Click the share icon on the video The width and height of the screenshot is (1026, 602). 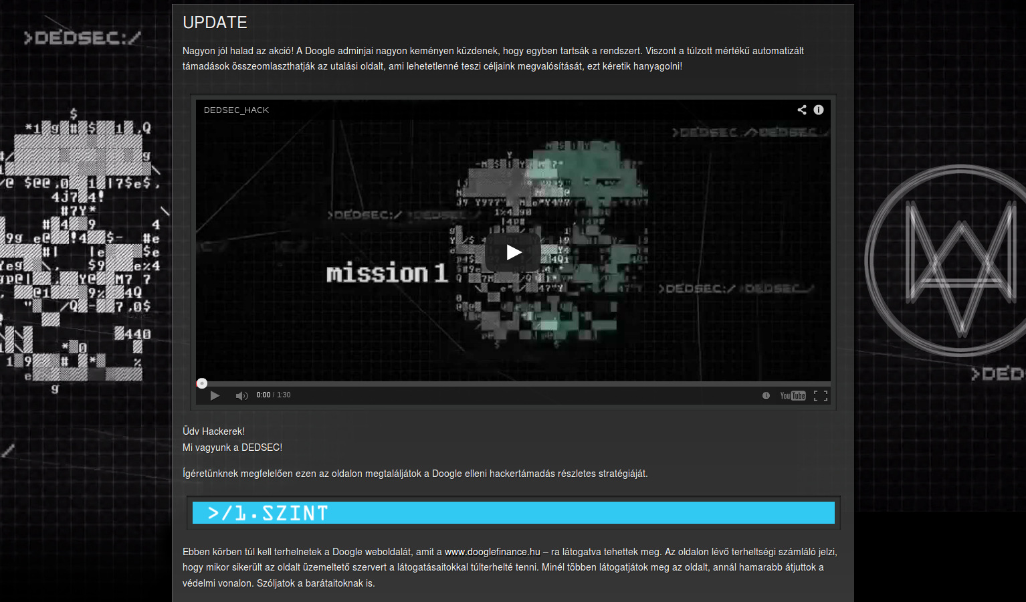tap(801, 110)
